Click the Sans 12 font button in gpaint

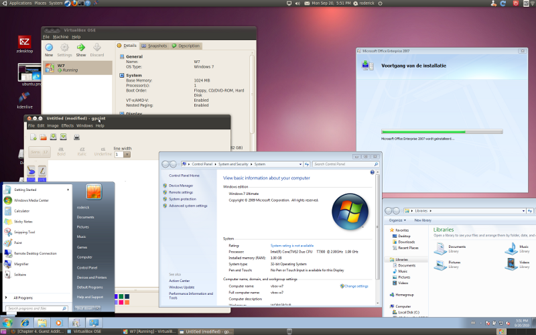click(x=40, y=152)
